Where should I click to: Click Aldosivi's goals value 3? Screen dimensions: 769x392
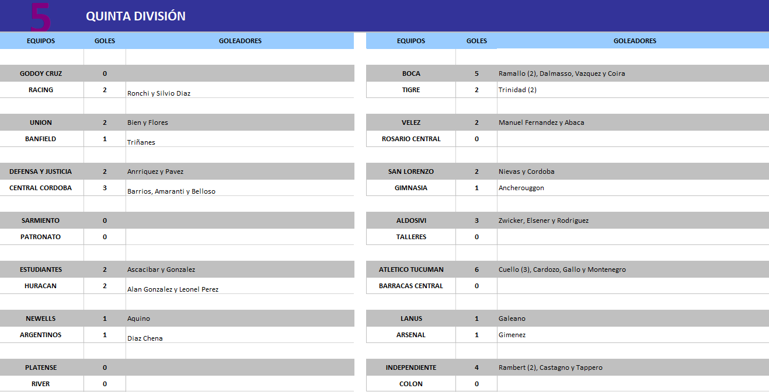[x=476, y=220]
